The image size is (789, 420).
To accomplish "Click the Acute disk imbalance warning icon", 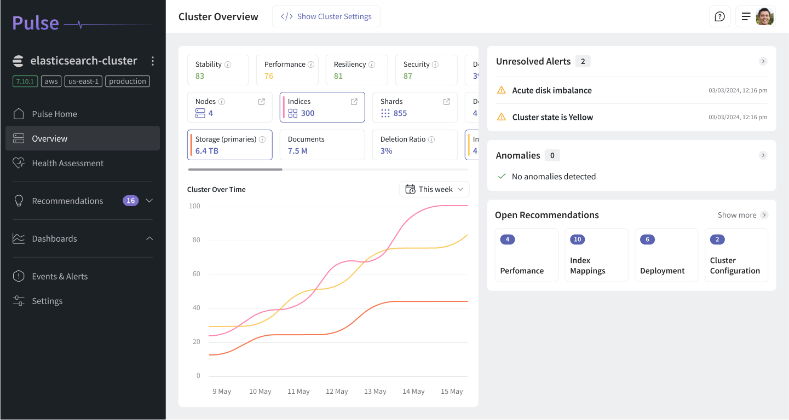I will (501, 90).
